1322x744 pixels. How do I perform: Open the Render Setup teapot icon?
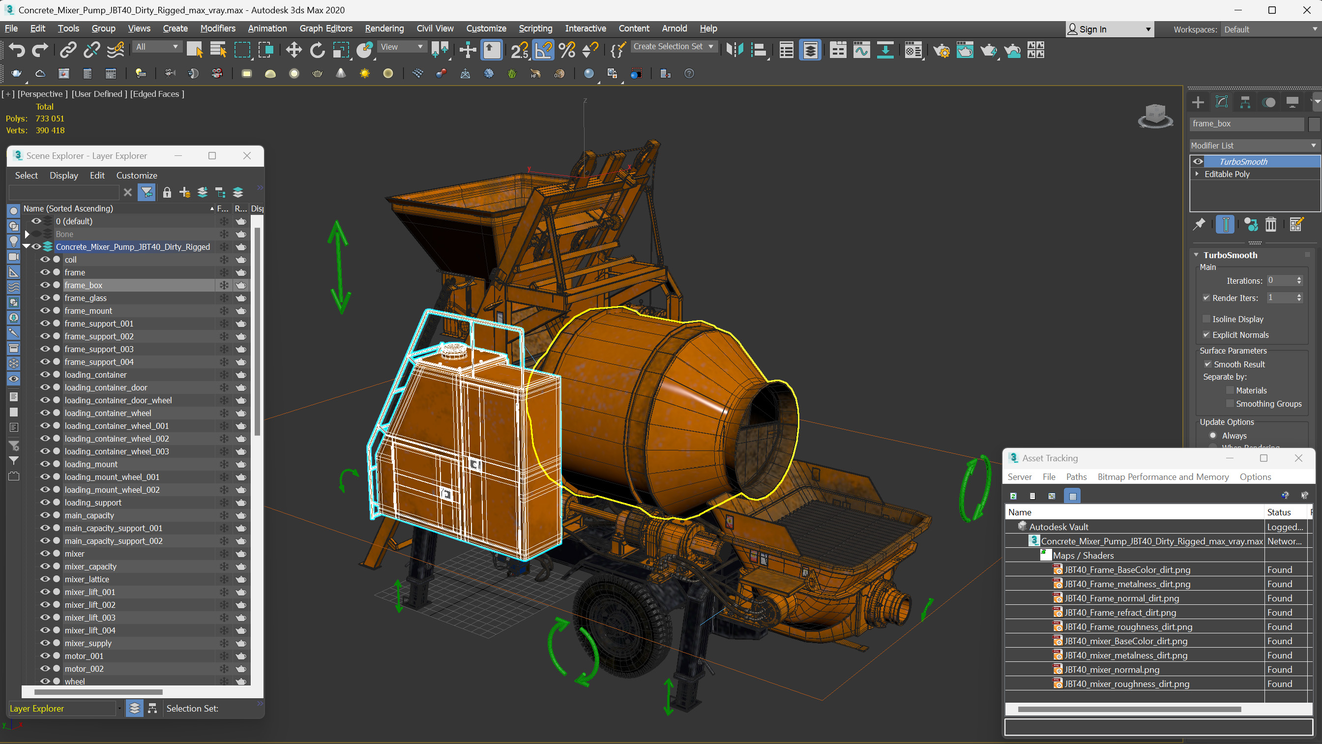click(941, 50)
